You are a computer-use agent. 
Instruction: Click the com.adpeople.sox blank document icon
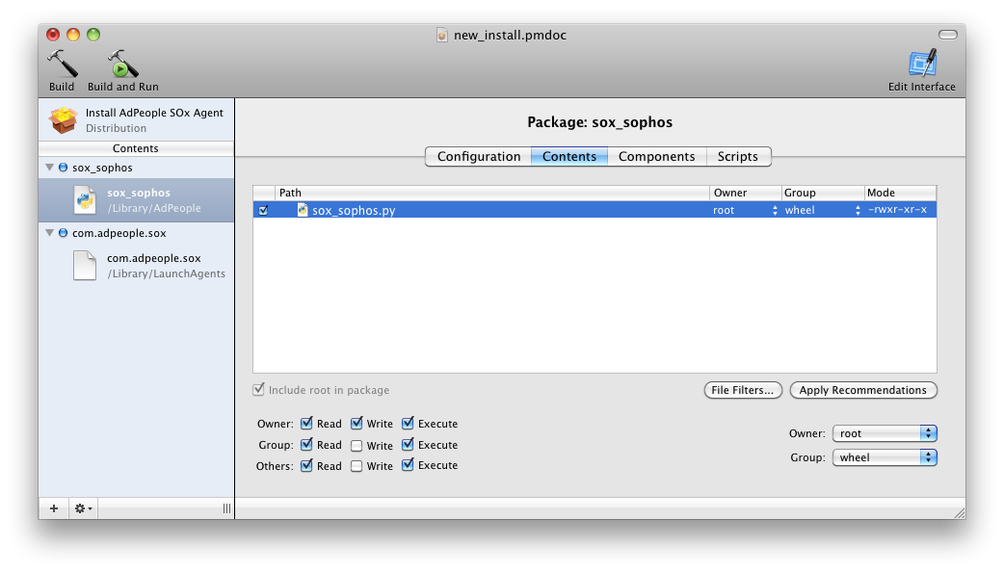click(x=85, y=266)
